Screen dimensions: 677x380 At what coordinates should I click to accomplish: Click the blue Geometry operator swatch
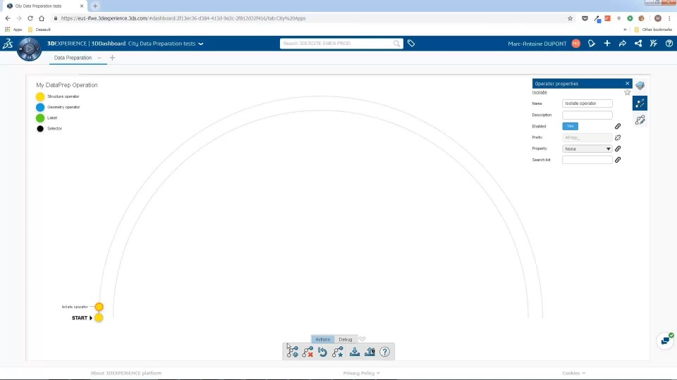pyautogui.click(x=40, y=107)
